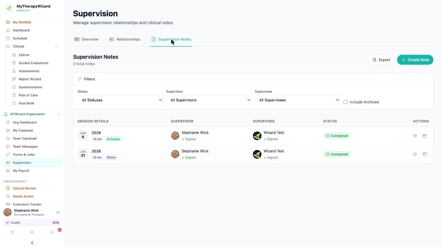Select the Supervision Notes tab
442x247 pixels.
171,39
